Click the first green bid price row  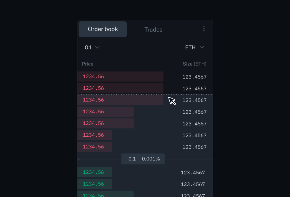tap(93, 172)
